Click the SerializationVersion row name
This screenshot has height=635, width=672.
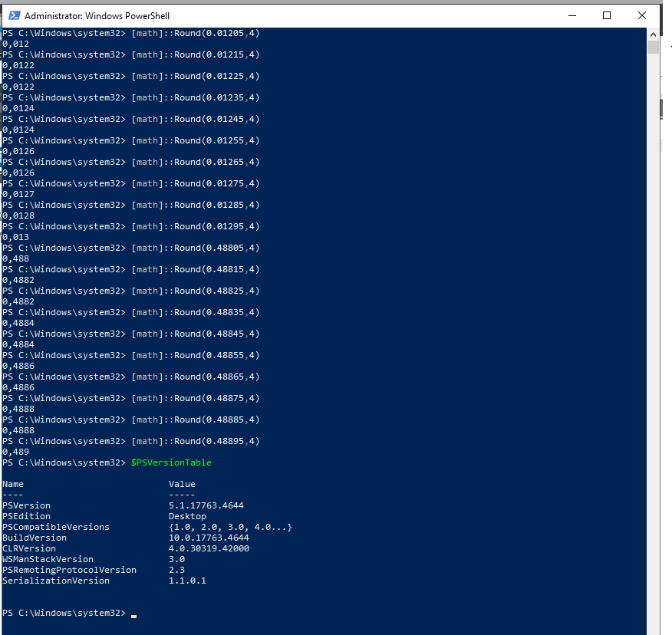tap(56, 581)
